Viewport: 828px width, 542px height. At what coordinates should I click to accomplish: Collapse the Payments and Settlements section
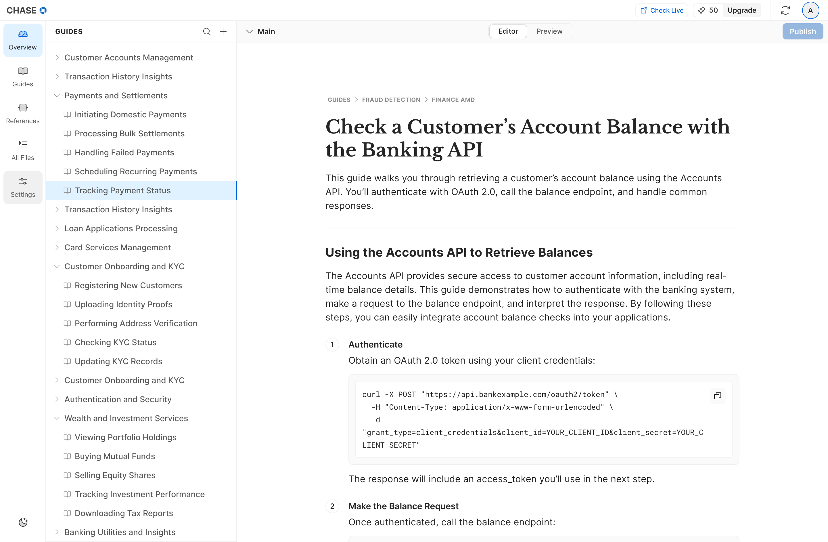pos(57,96)
